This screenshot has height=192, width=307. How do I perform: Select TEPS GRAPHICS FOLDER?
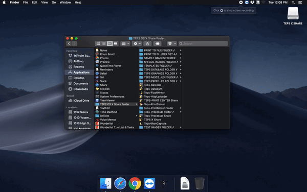160,74
